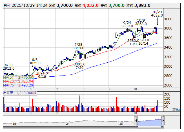This screenshot has height=132, width=184.
Task: Click the last red volume bar on 10/29
Action: pos(157,106)
